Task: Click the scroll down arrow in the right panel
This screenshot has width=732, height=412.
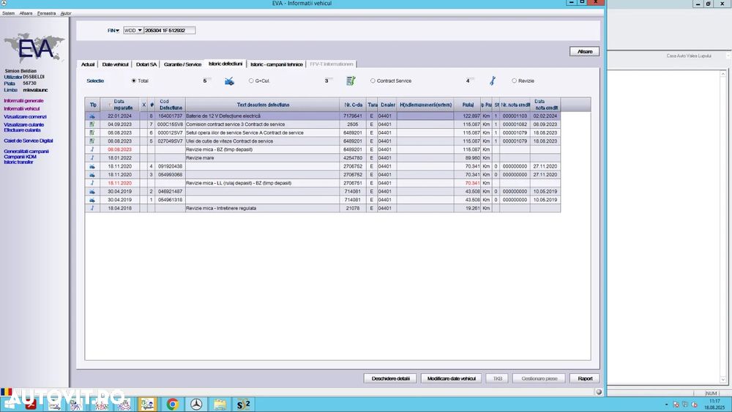Action: point(723,380)
